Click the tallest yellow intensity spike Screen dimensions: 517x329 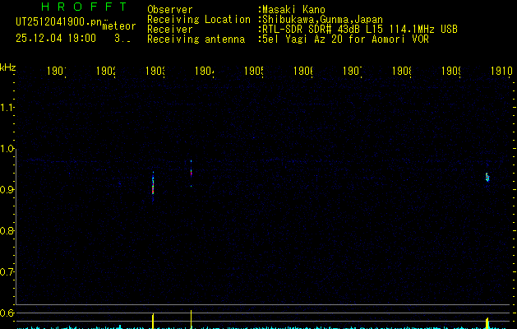click(191, 319)
